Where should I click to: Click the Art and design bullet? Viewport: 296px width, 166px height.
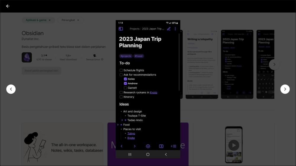(x=133, y=112)
